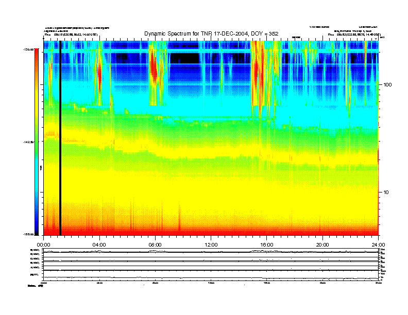Image resolution: width=408 pixels, height=315 pixels.
Task: Click the 20:00 time axis label
Action: 322,245
